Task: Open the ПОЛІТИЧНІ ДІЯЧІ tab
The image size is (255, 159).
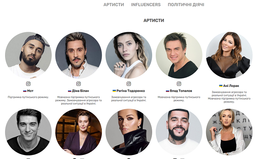Action: (x=186, y=5)
